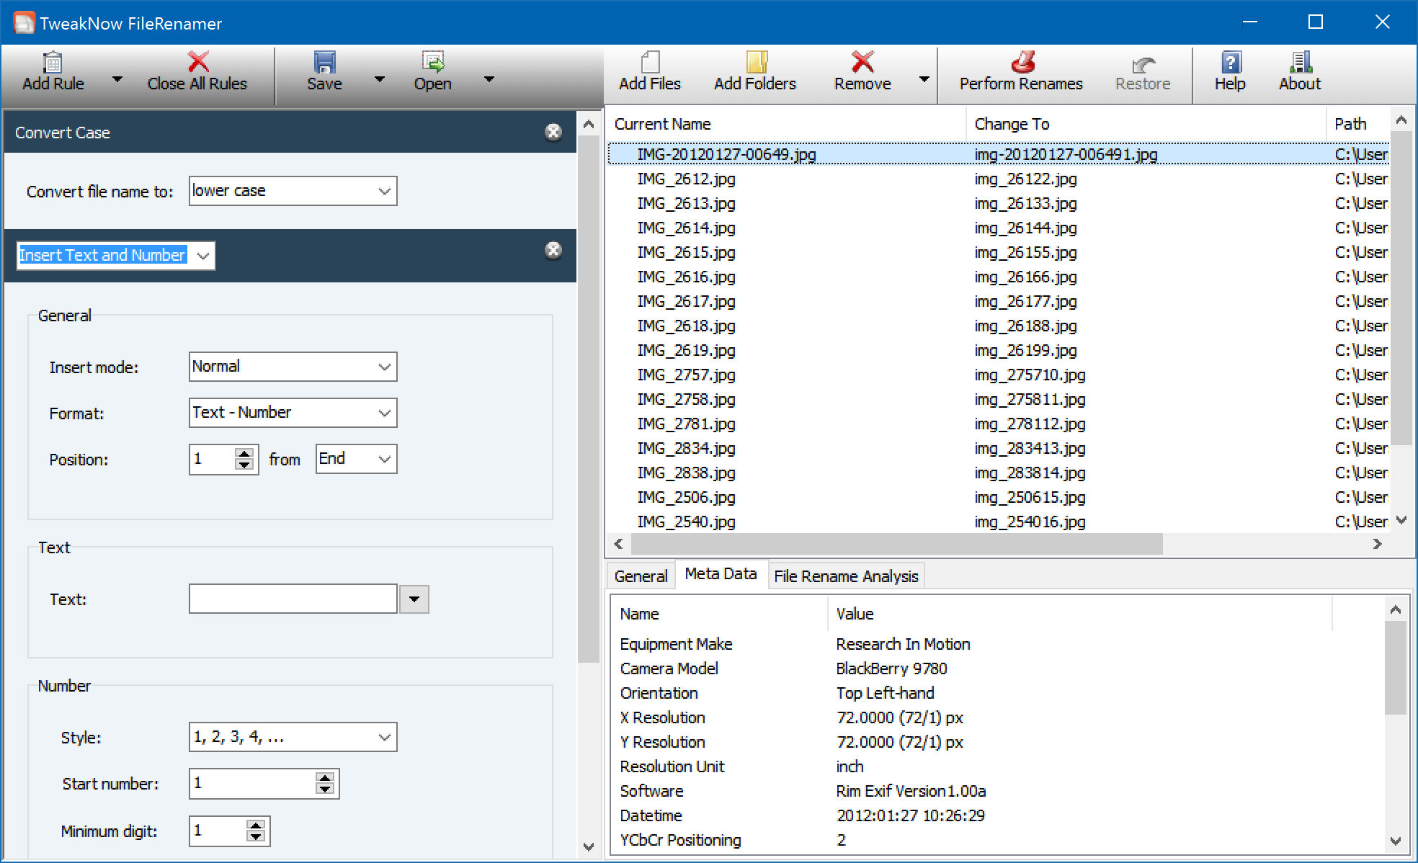The height and width of the screenshot is (863, 1418).
Task: Click the file list horizontal scrollbar
Action: tap(897, 544)
